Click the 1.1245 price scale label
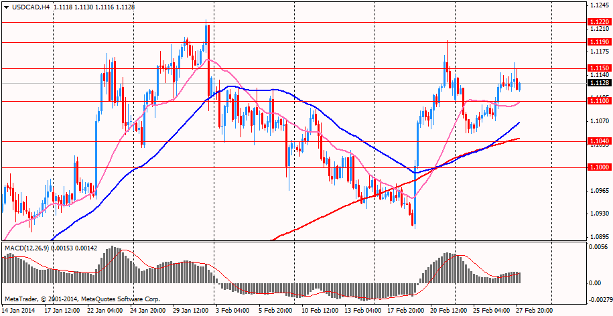Screen dimensions: 613x316 tap(598, 5)
